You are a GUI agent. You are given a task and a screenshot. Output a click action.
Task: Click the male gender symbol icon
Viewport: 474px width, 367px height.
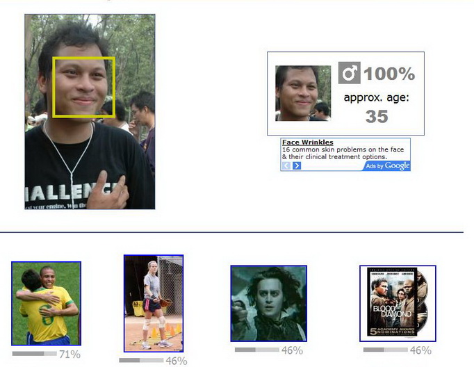point(350,73)
